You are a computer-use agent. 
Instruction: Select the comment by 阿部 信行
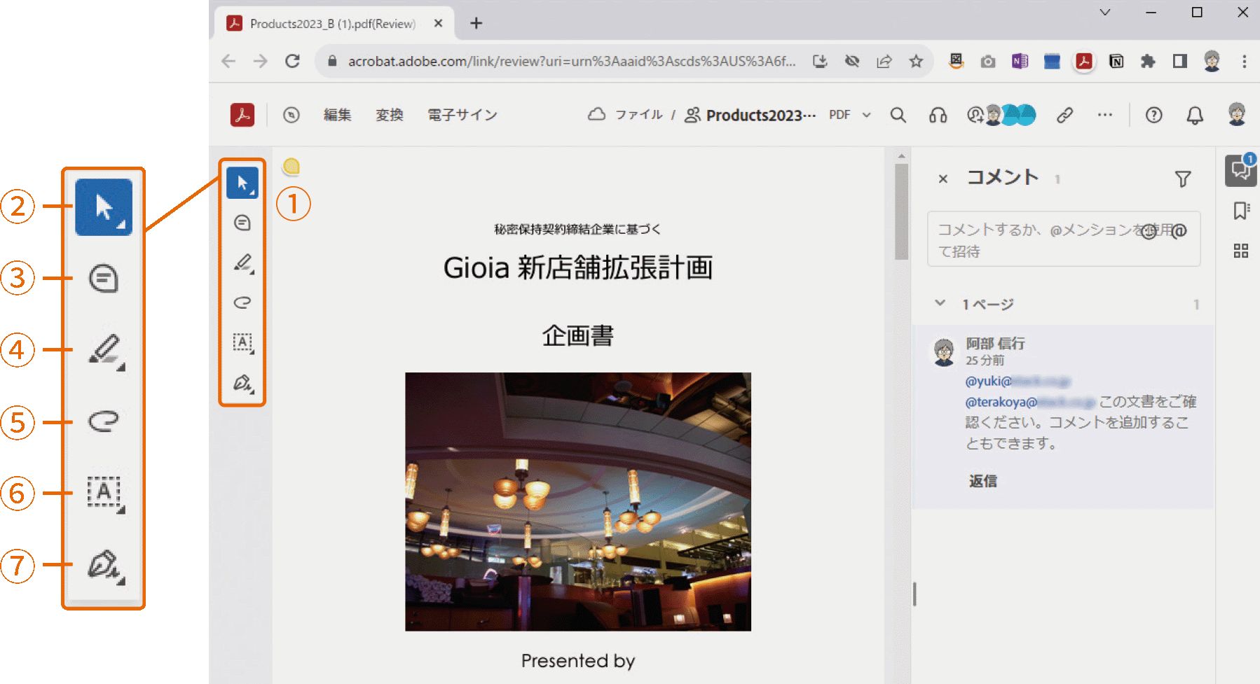pos(1064,417)
